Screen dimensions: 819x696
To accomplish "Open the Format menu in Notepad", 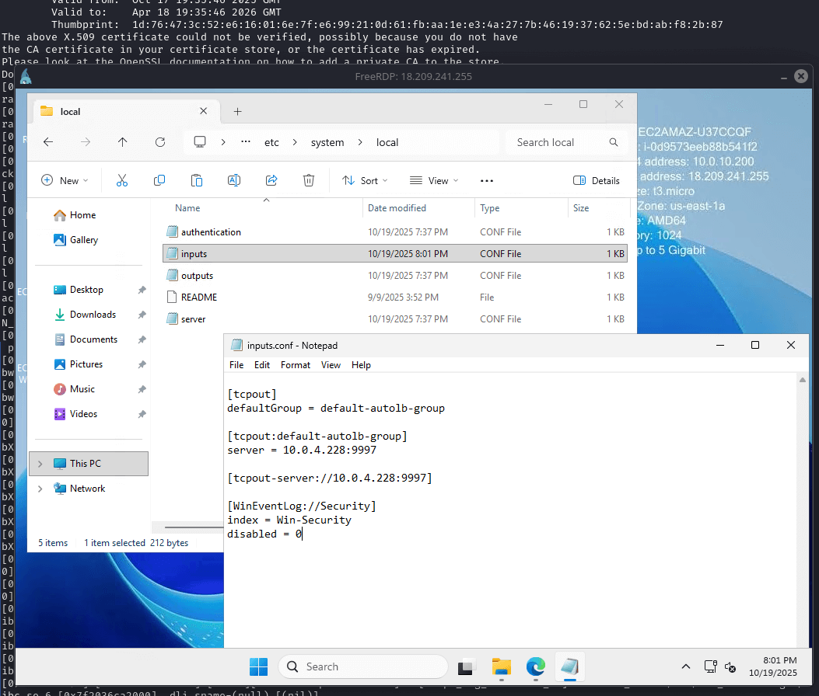I will coord(296,365).
